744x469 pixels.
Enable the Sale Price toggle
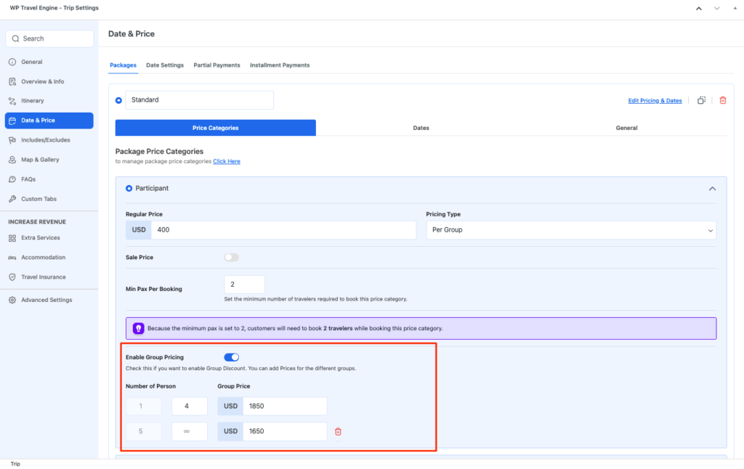tap(231, 258)
